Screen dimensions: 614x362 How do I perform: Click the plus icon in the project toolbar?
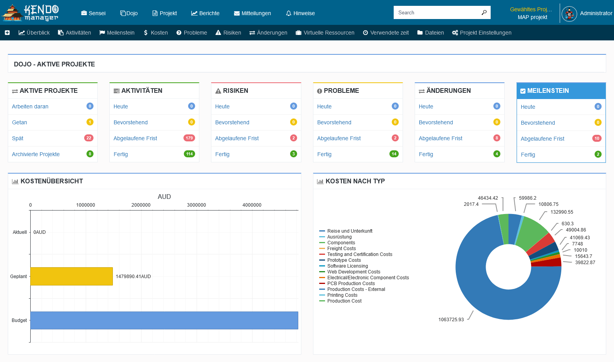coord(7,33)
